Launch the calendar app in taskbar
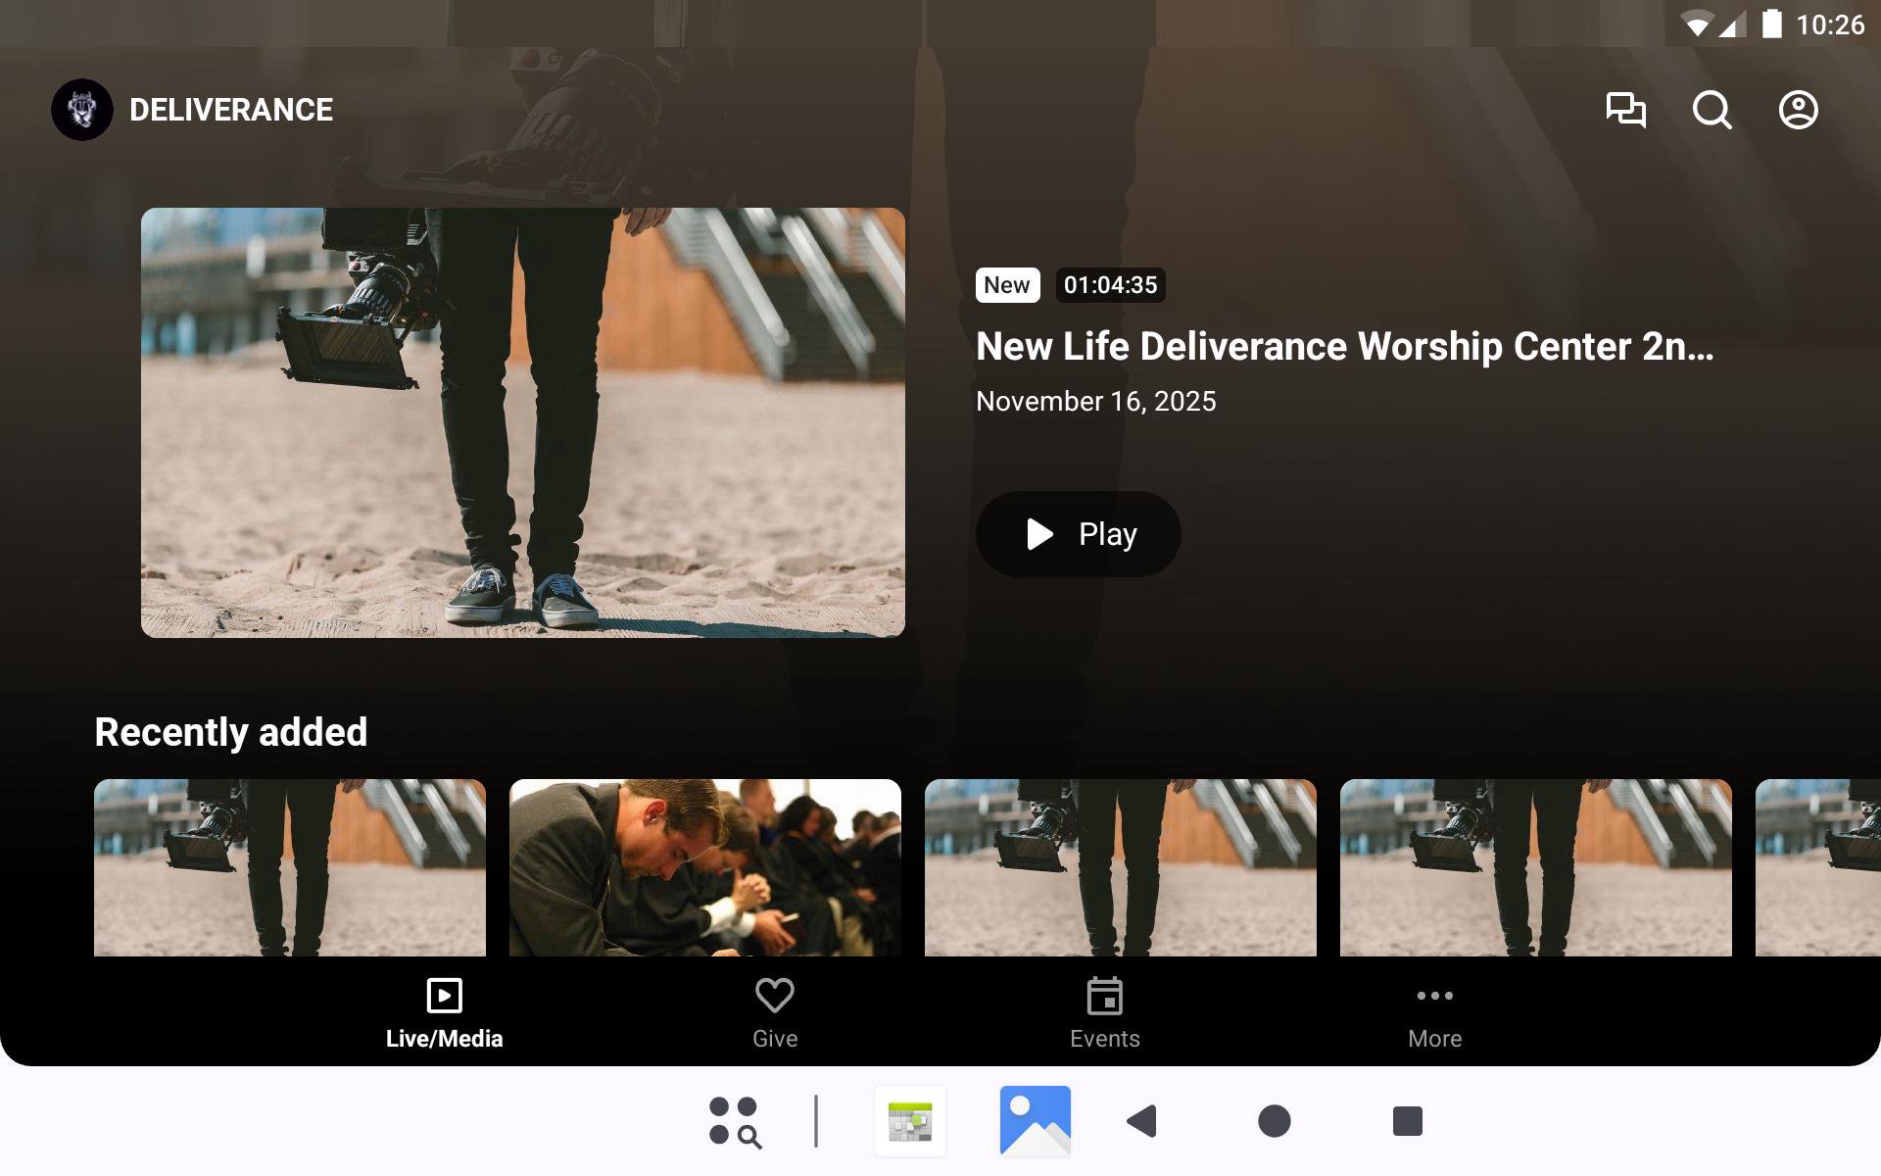Image resolution: width=1881 pixels, height=1176 pixels. coord(910,1121)
